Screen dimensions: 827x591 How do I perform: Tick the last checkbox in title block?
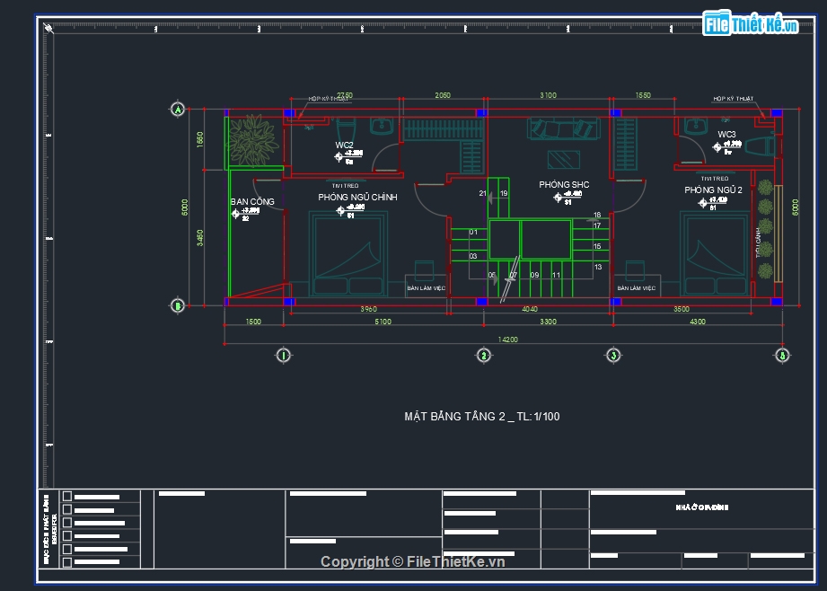tap(66, 561)
